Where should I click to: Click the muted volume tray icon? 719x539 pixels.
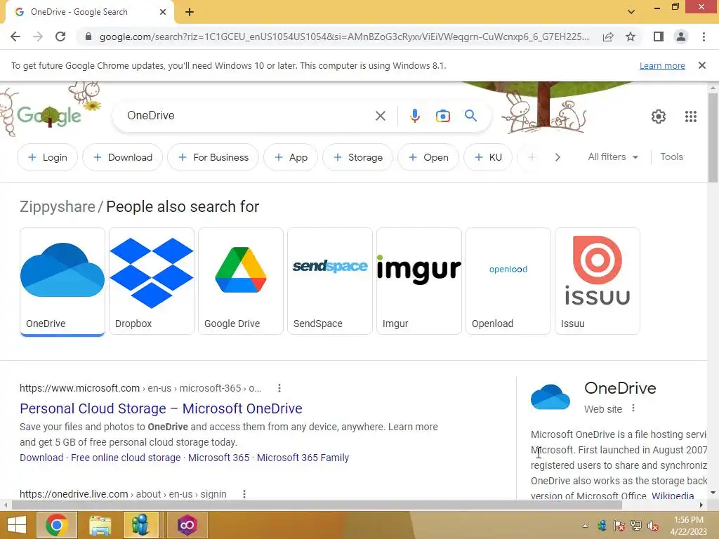click(652, 526)
